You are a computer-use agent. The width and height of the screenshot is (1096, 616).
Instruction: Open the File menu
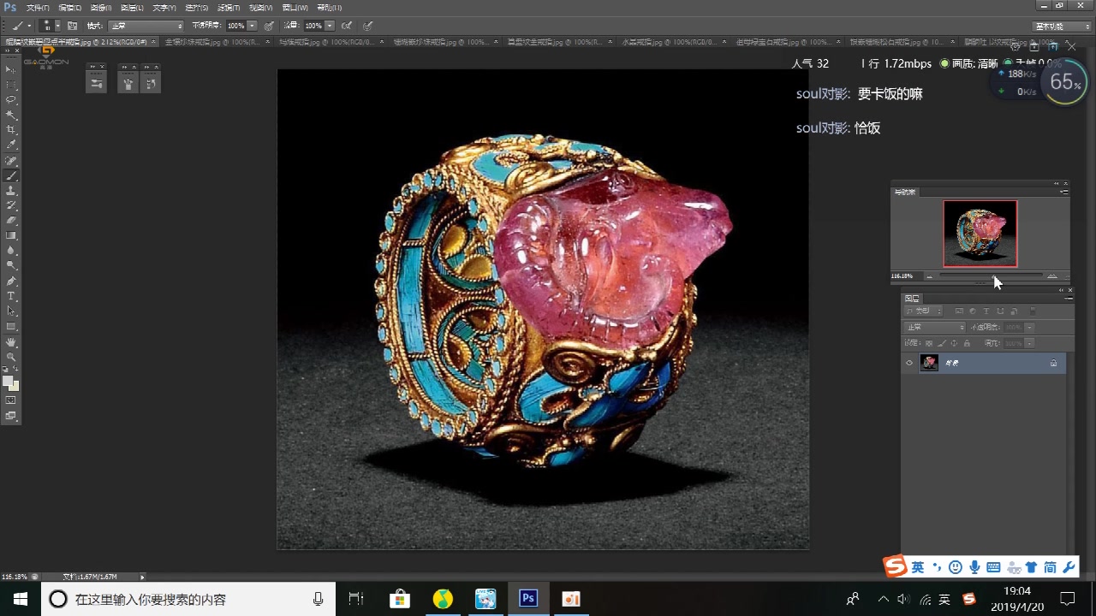(38, 8)
